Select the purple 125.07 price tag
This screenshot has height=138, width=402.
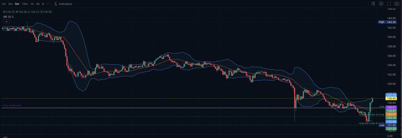tap(392, 107)
